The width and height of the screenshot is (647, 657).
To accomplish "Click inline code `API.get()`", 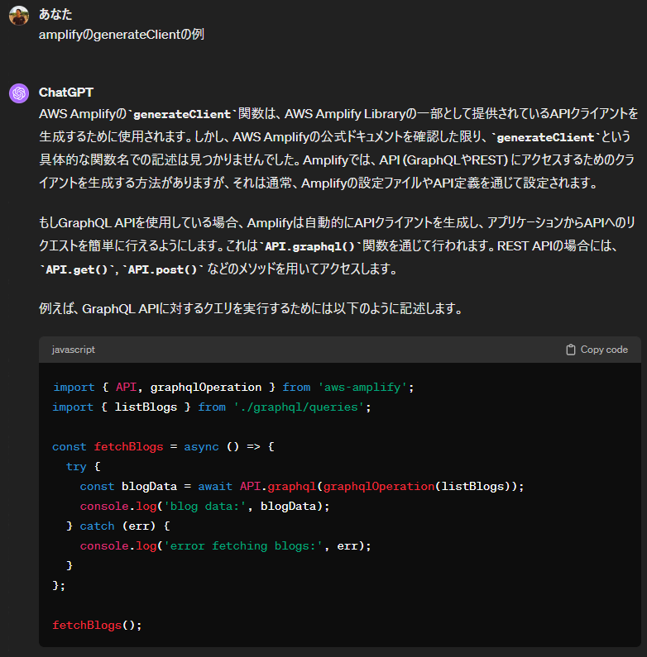I will coord(77,269).
